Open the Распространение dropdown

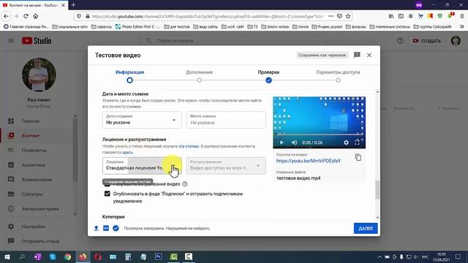pyautogui.click(x=226, y=166)
